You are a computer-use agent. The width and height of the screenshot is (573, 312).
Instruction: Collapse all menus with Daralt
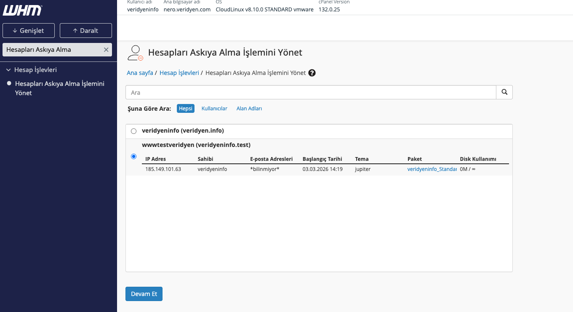click(x=85, y=31)
